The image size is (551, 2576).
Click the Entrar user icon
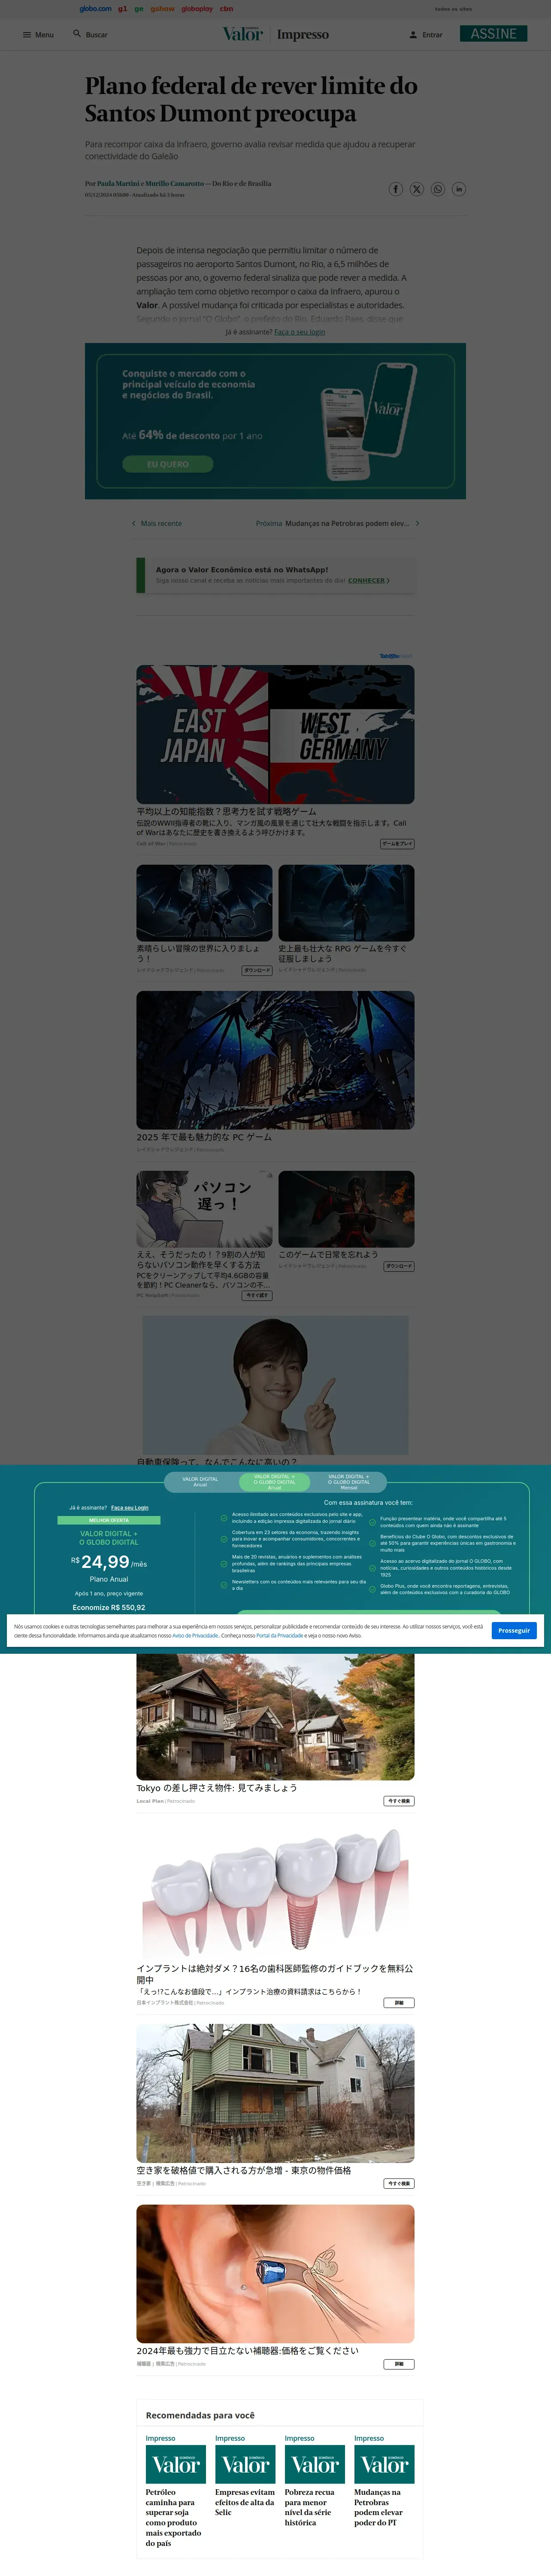[x=413, y=35]
